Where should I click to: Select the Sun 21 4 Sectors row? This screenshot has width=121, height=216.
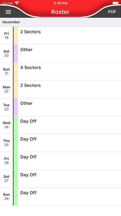[x=60, y=71]
